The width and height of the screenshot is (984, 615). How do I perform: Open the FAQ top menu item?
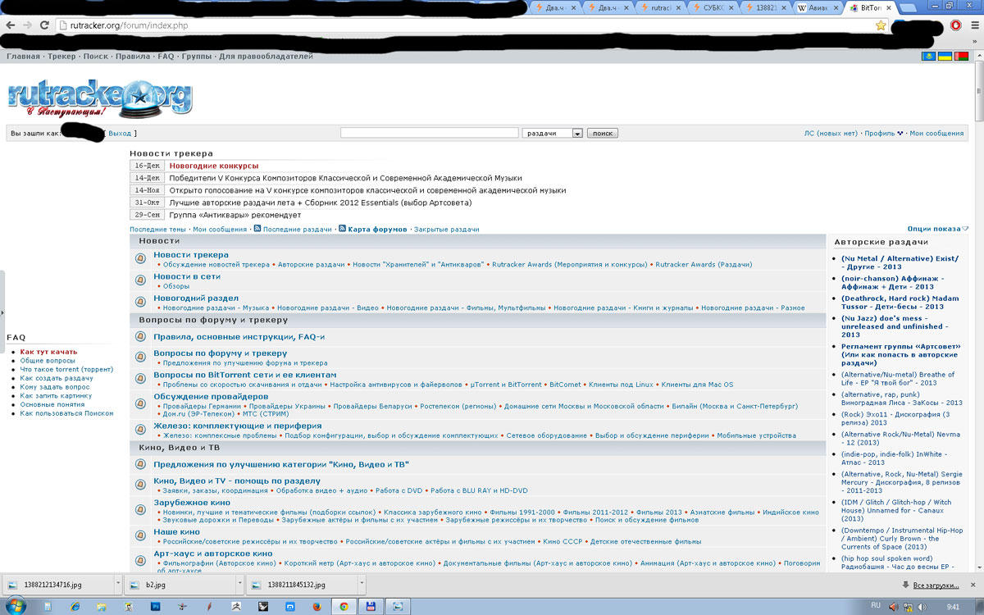pos(166,57)
